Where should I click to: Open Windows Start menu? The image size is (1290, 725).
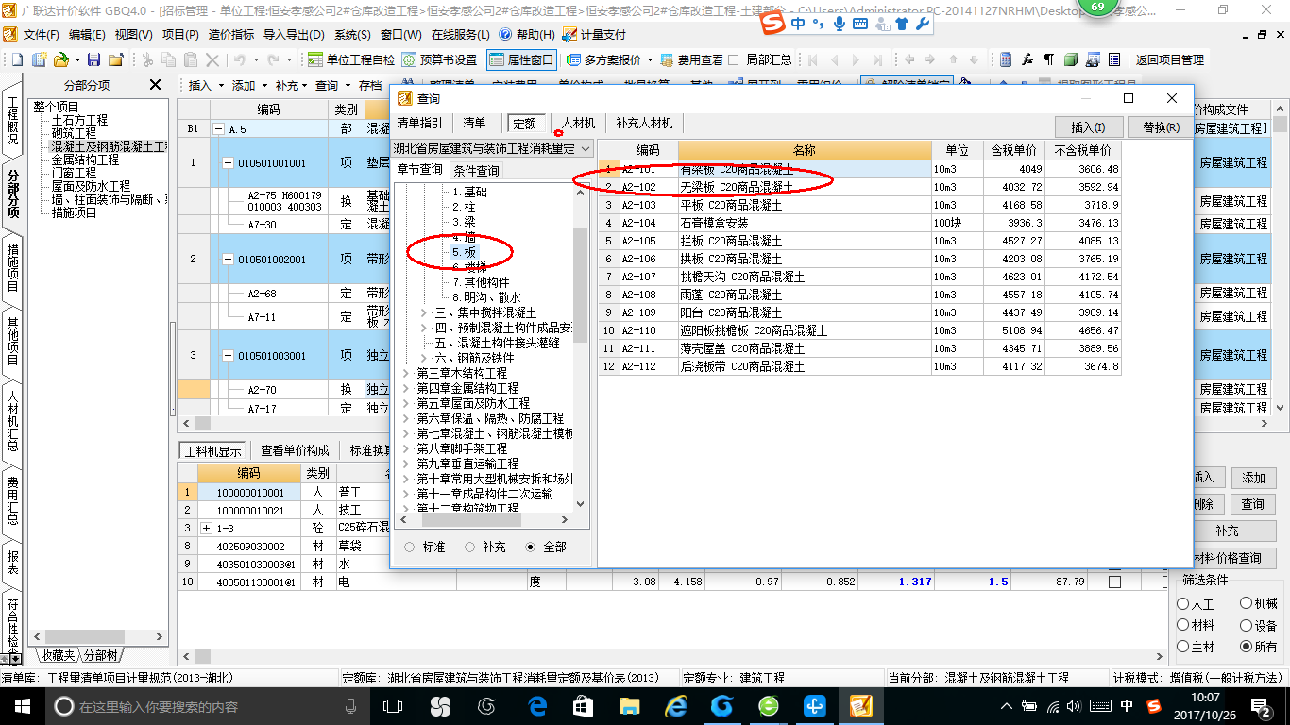22,705
